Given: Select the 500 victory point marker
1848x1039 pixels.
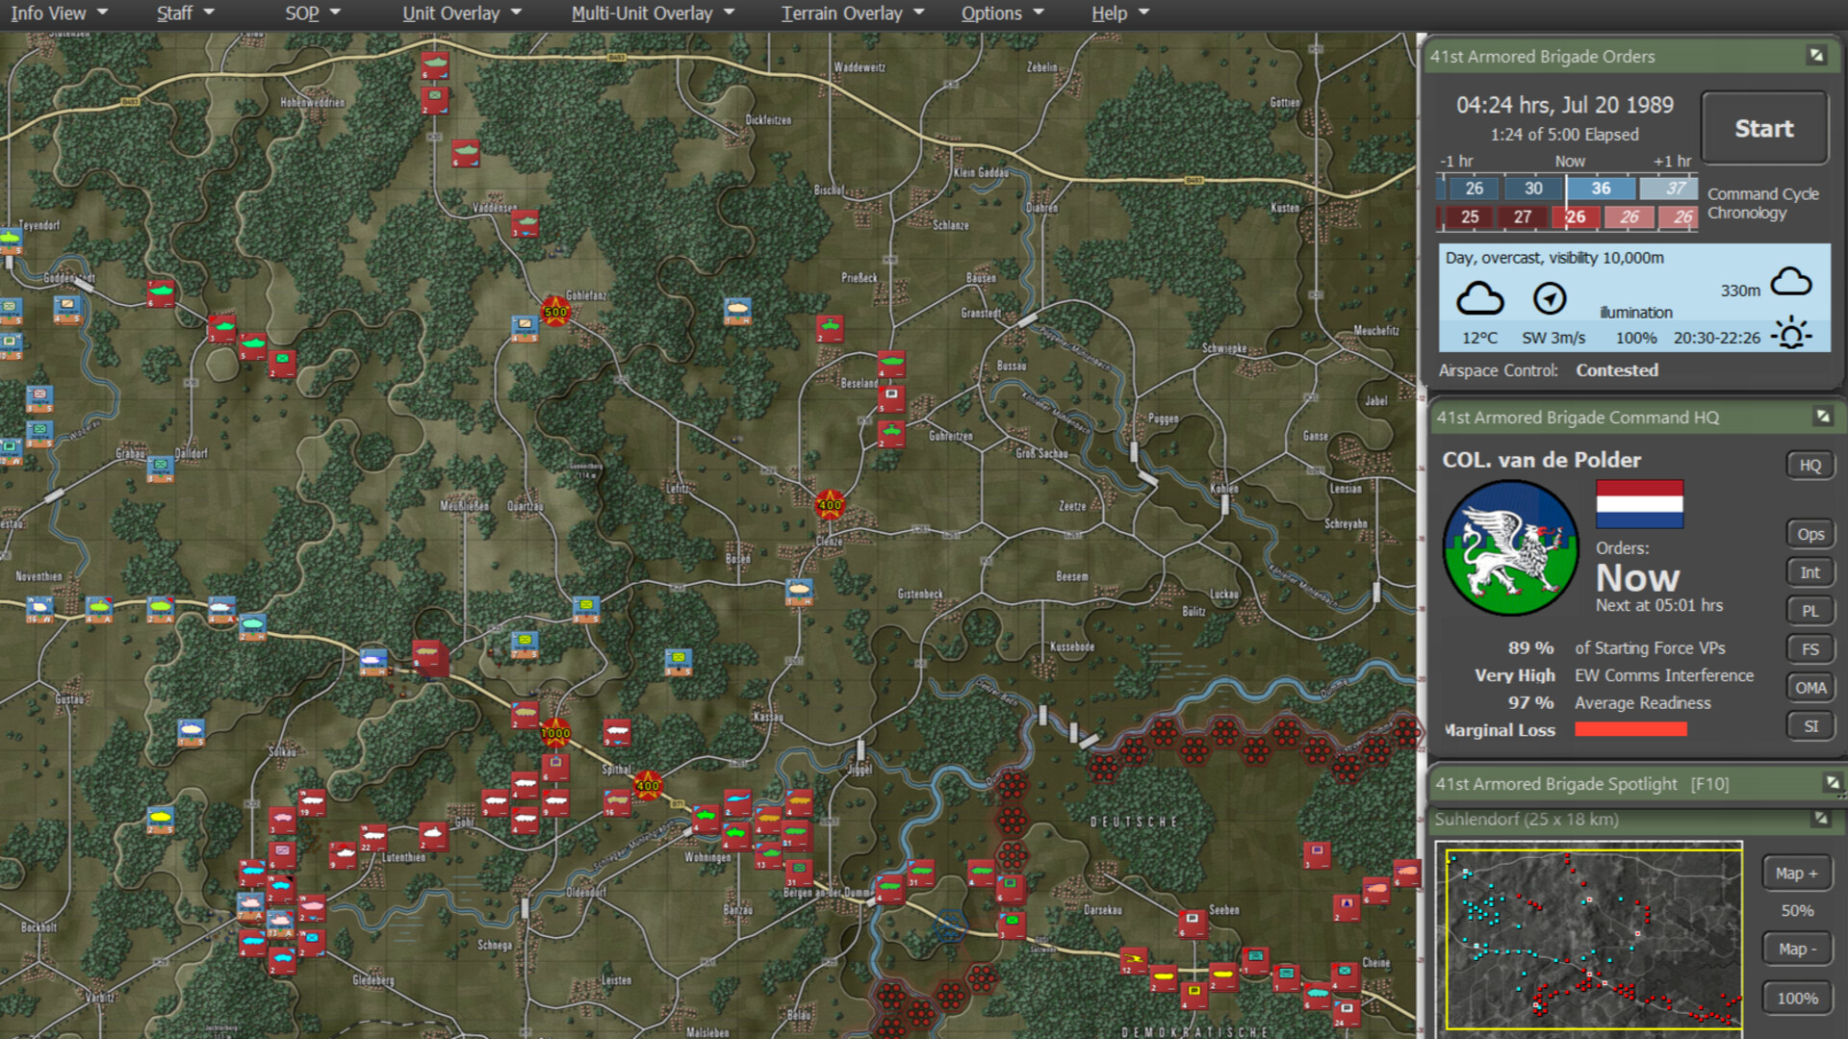Looking at the screenshot, I should (x=555, y=312).
